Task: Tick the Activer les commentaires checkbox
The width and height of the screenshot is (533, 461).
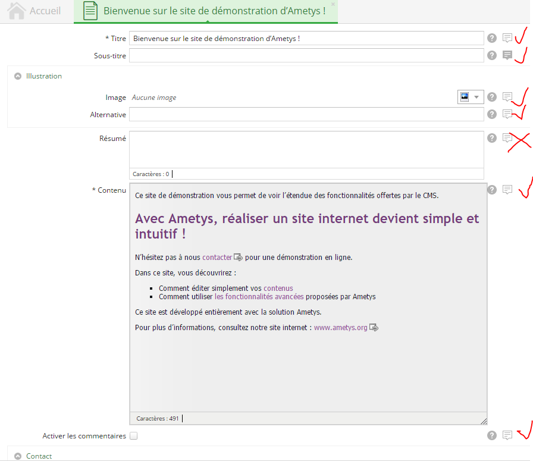Action: tap(134, 436)
